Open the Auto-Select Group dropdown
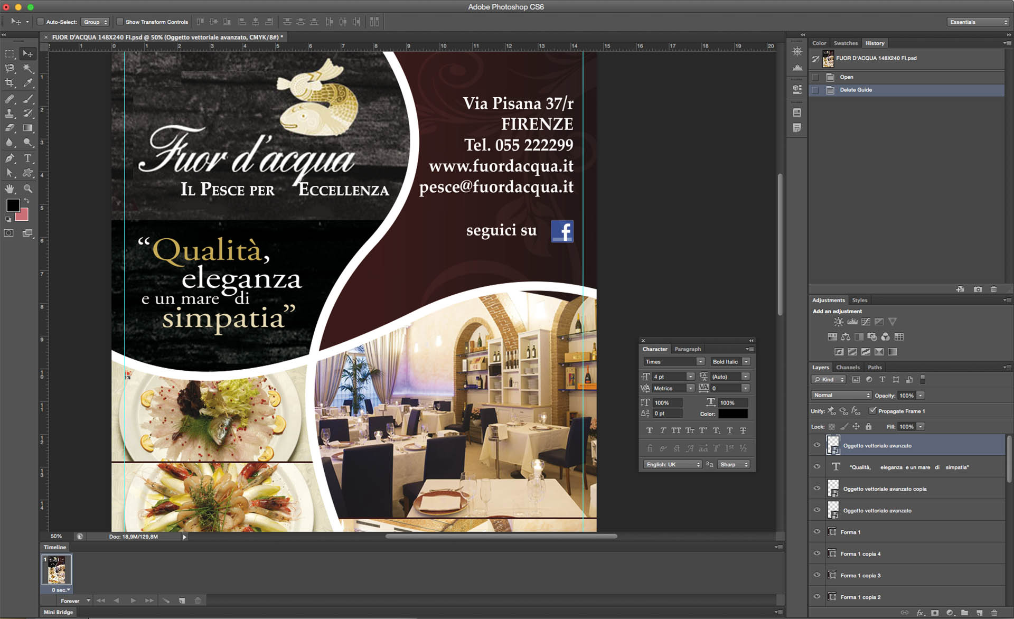 (95, 22)
